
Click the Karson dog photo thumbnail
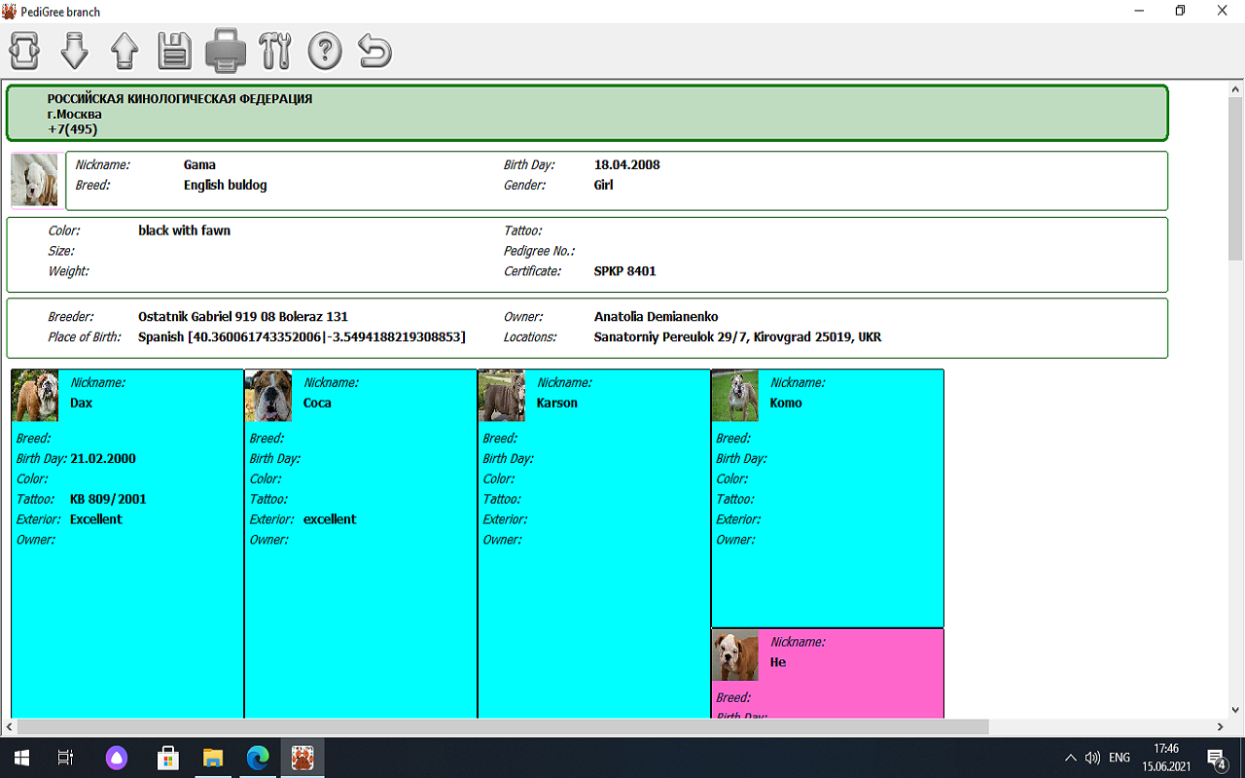502,395
